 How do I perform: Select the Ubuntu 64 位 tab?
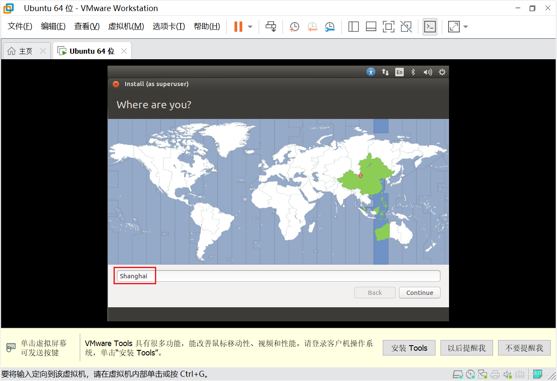92,51
